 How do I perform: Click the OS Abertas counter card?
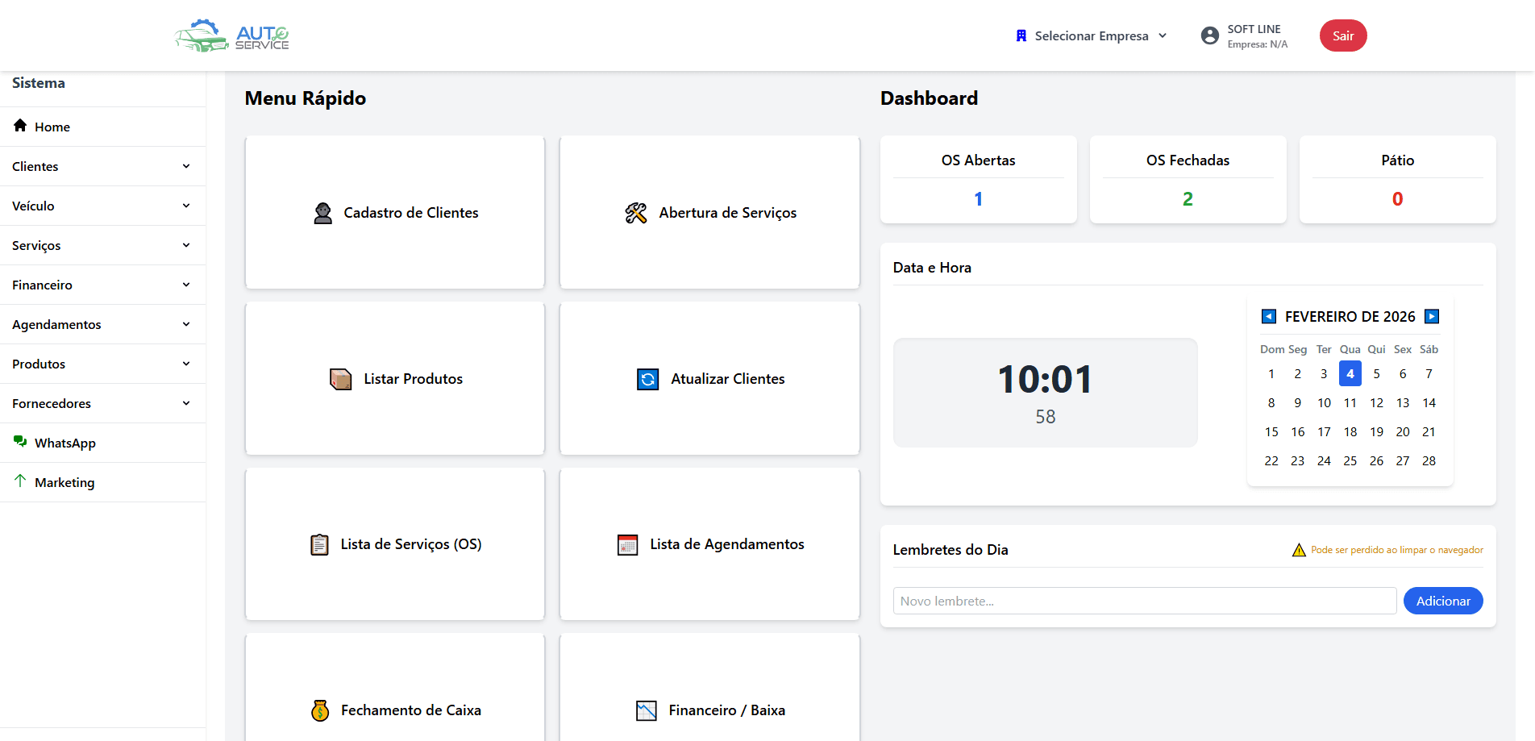[x=979, y=179]
